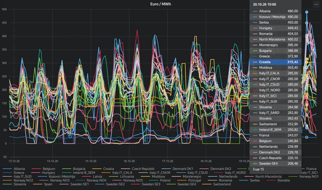
Task: Toggle the Norway NO2 legend entry
Action: pyautogui.click(x=18, y=180)
